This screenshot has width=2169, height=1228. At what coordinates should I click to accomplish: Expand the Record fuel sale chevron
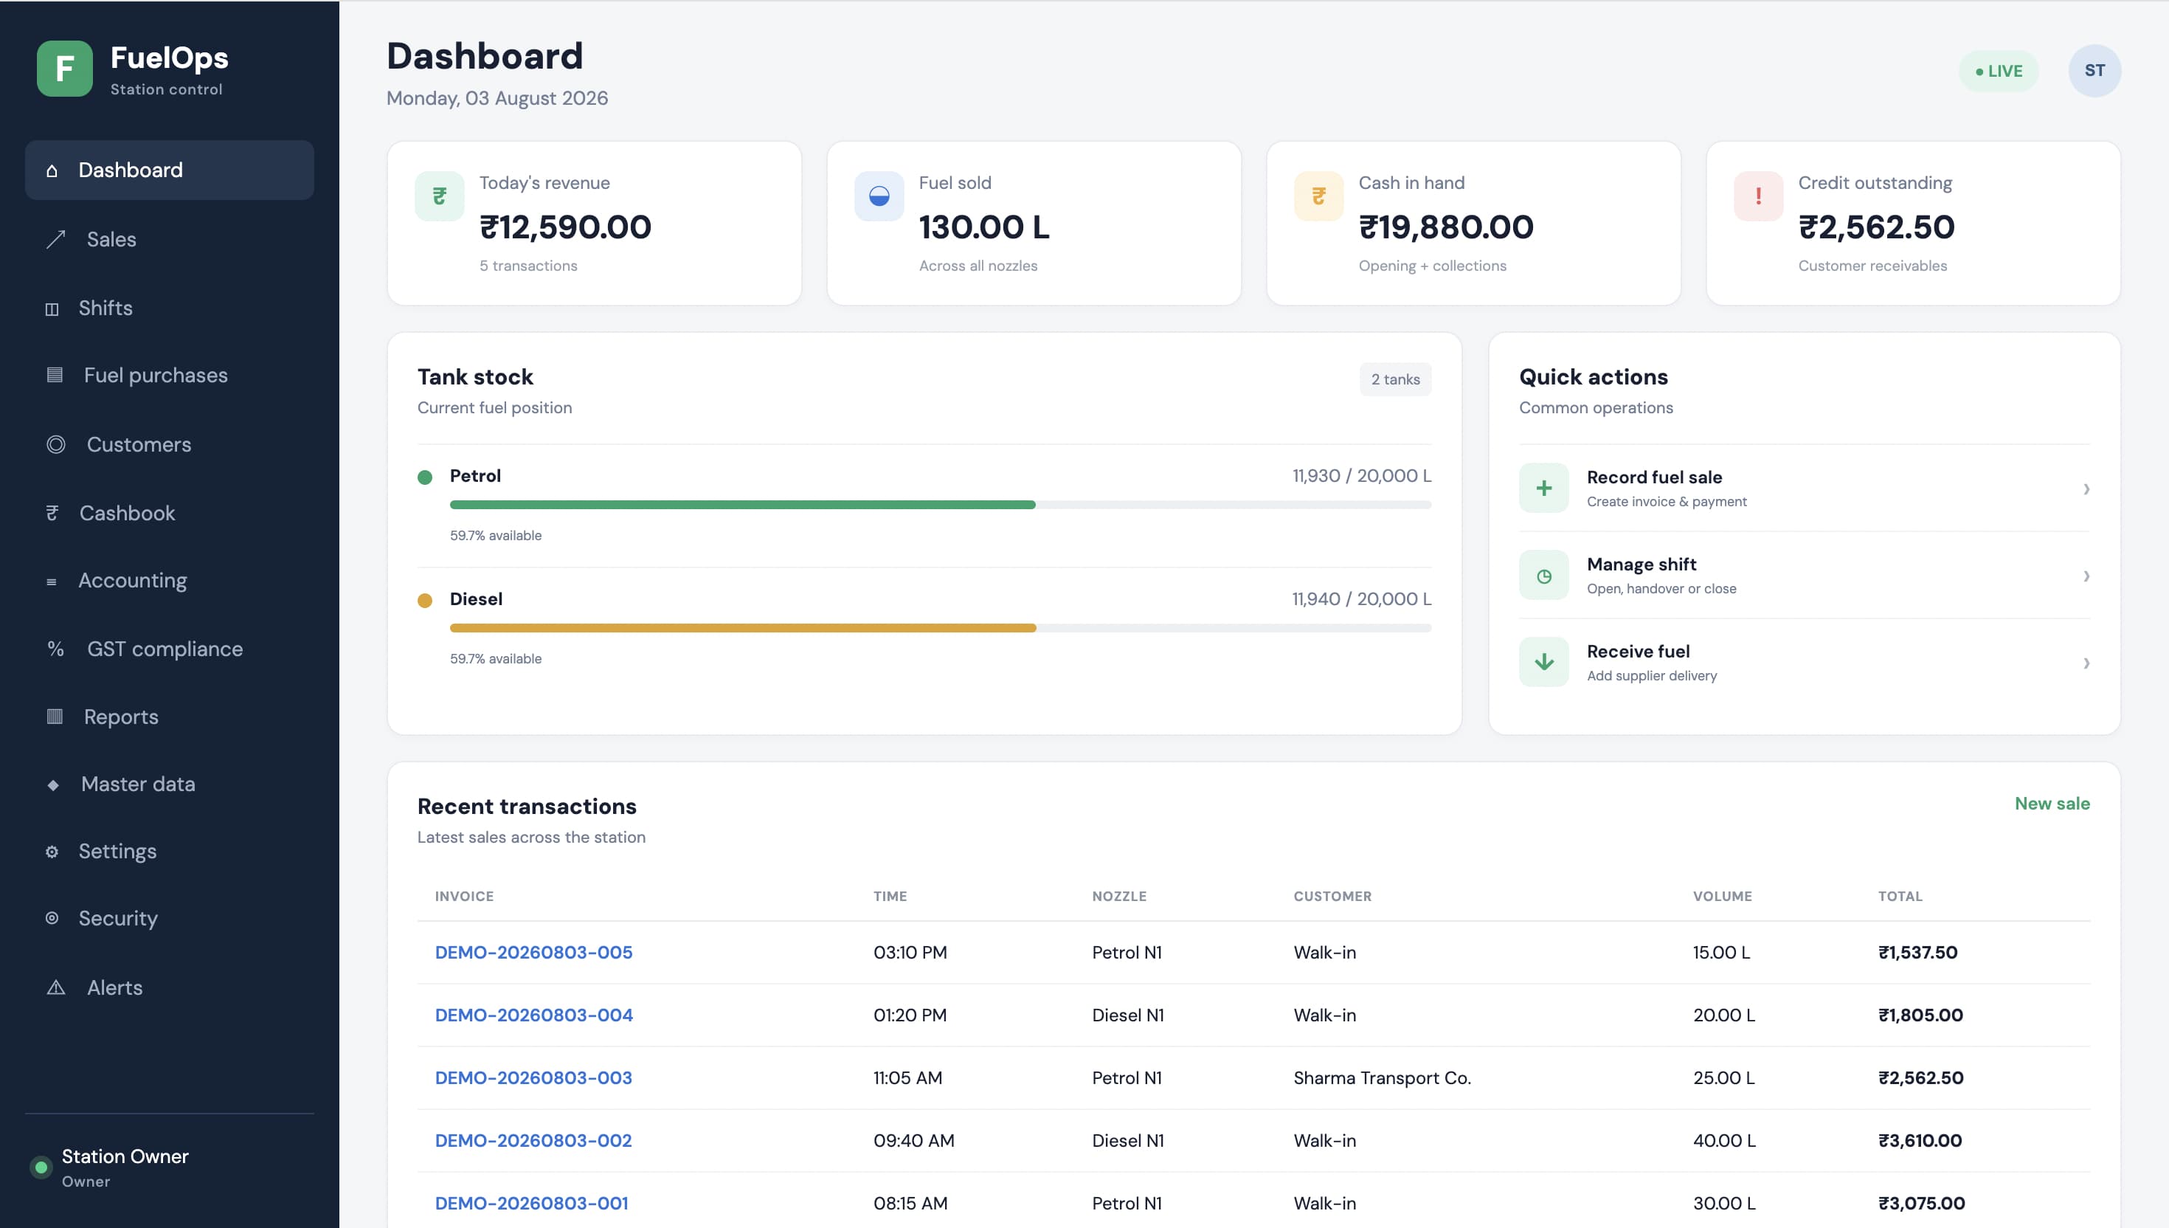(x=2086, y=489)
